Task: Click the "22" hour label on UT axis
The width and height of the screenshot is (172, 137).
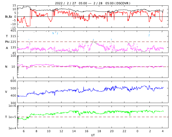Action: point(124,131)
